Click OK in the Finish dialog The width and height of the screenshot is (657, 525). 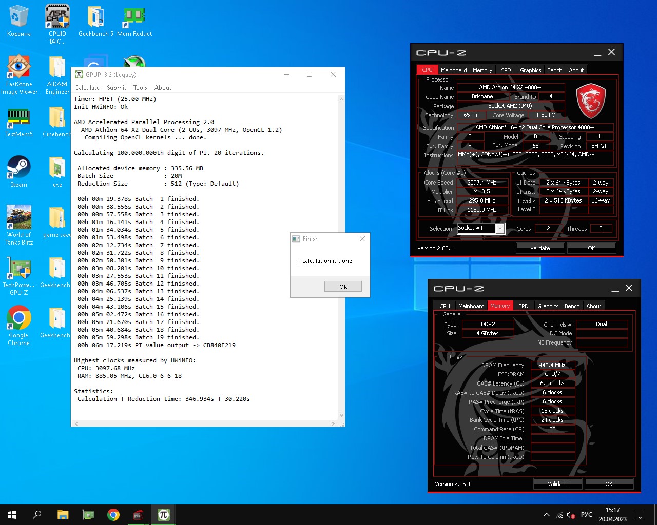point(343,287)
